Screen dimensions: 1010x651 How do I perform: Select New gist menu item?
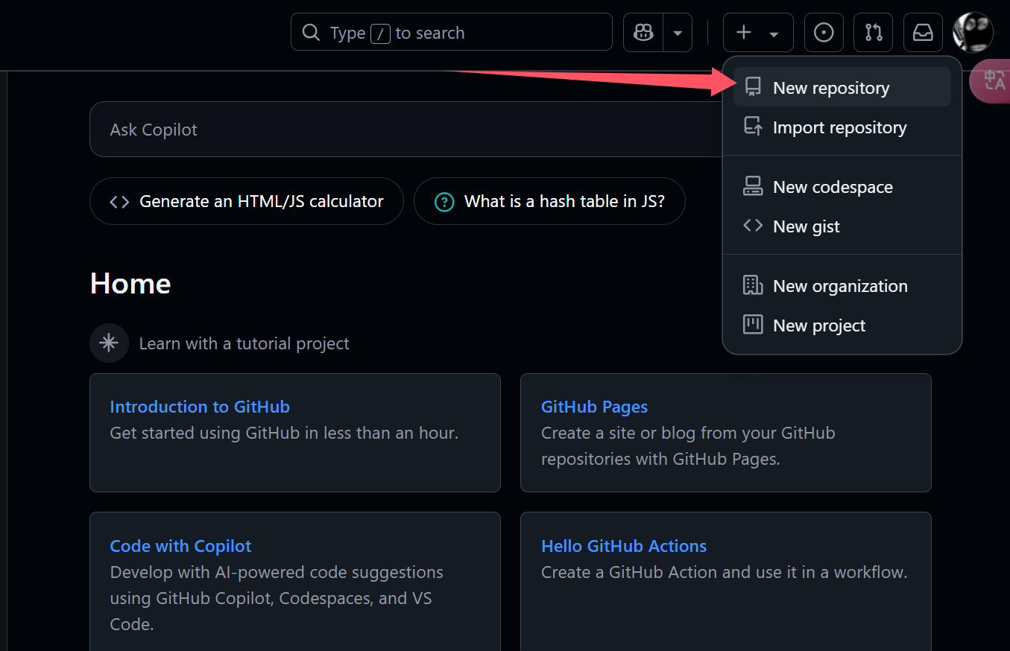pyautogui.click(x=842, y=226)
